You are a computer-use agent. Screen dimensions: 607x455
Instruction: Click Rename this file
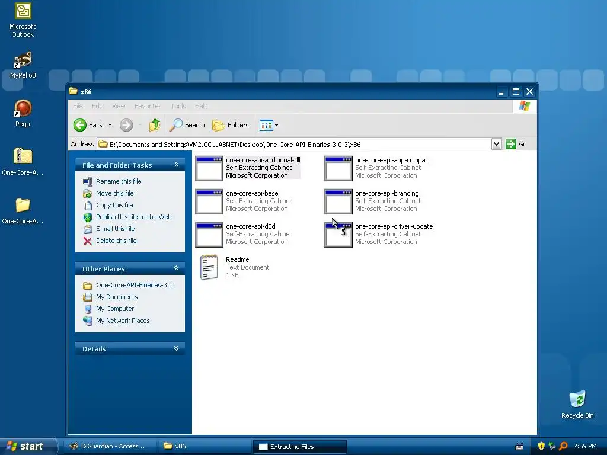pyautogui.click(x=119, y=181)
